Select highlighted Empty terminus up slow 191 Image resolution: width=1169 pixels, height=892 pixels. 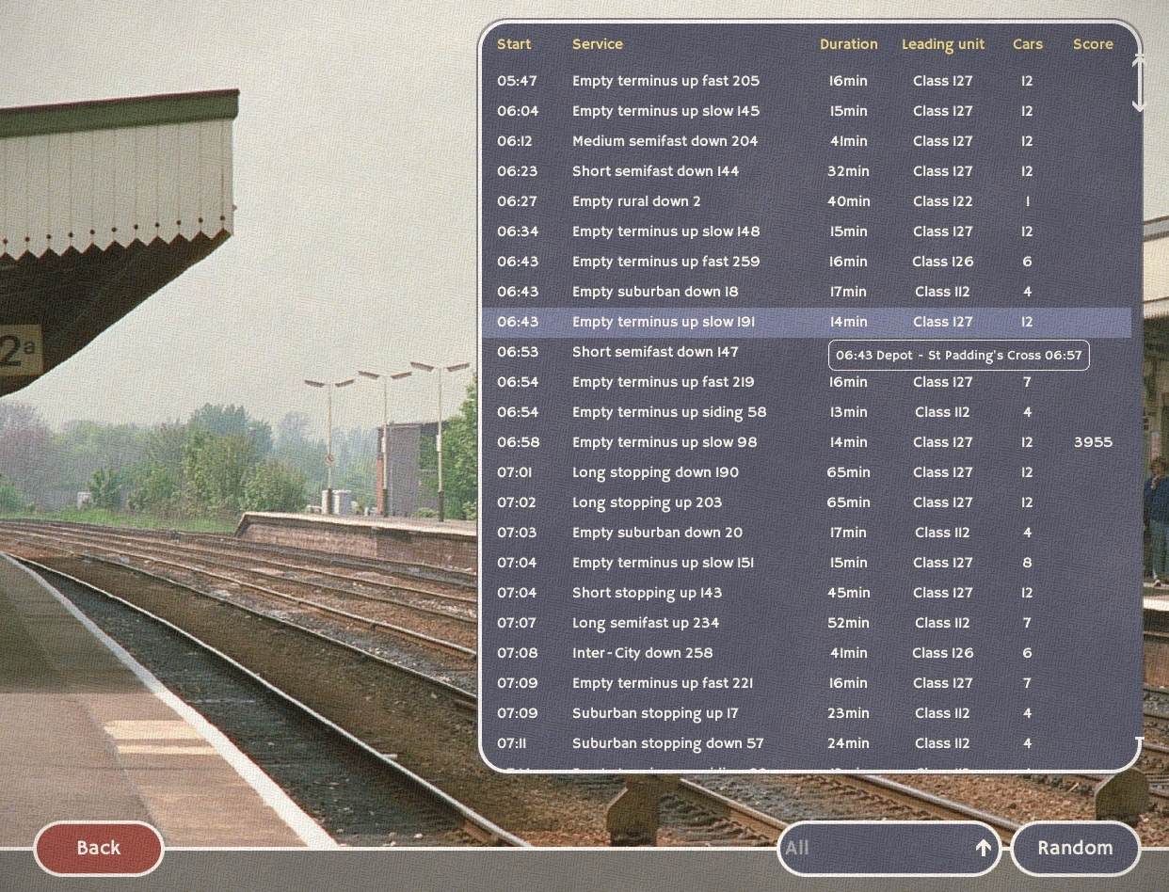coord(807,322)
